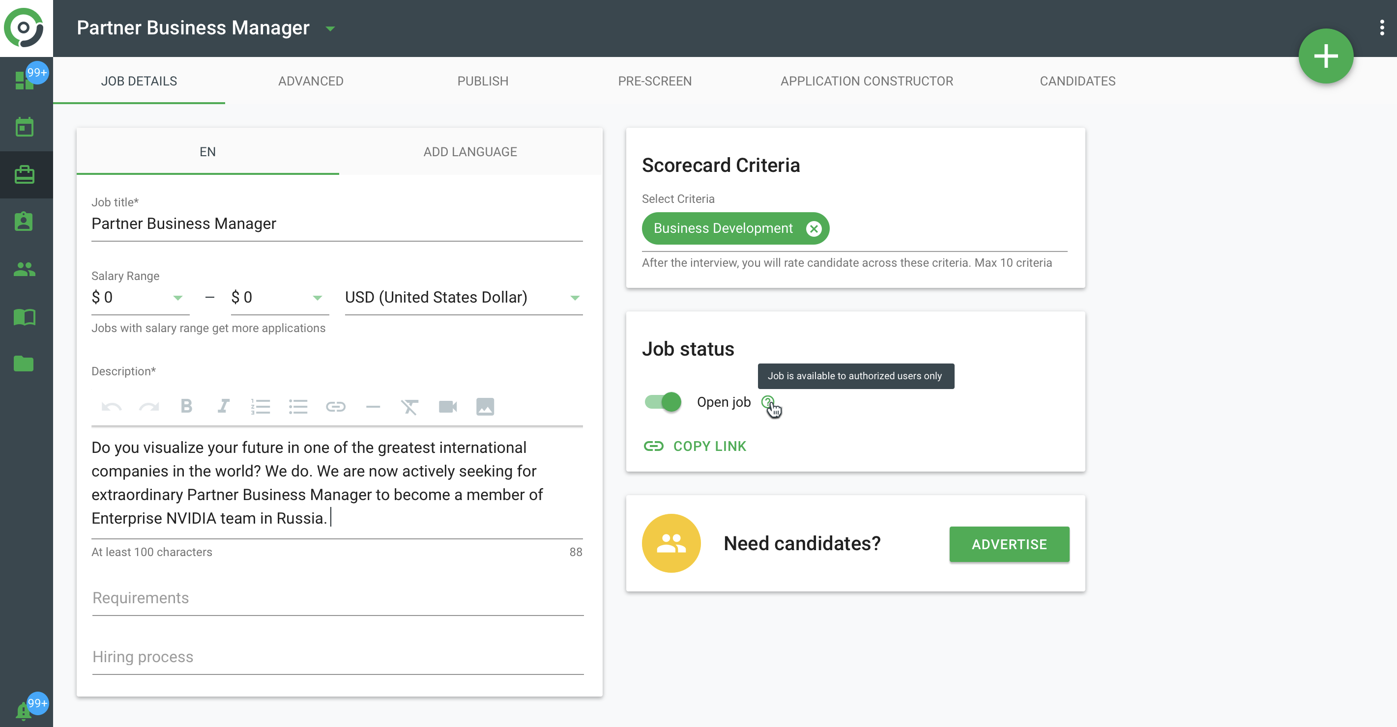Click the Requirements input field
Screen dimensions: 1397x727
pos(337,598)
